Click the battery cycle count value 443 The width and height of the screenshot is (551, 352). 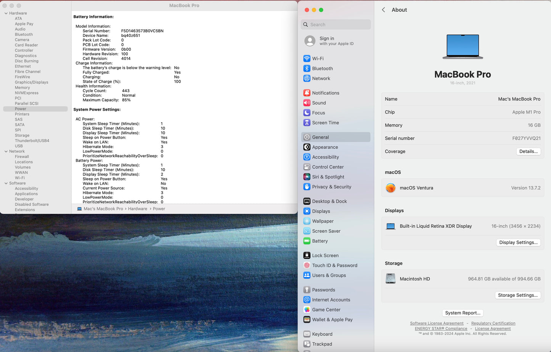(126, 91)
